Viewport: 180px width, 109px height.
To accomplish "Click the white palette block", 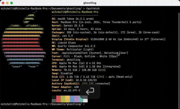I will coord(85,100).
